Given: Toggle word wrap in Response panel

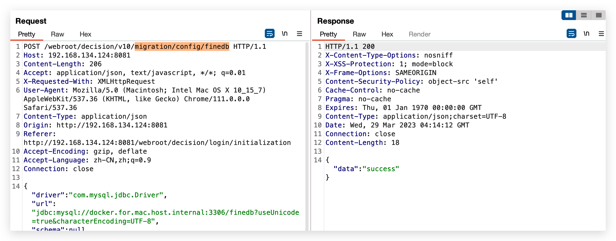Looking at the screenshot, I should pos(571,34).
